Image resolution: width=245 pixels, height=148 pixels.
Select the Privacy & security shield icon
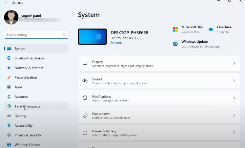[x=9, y=135]
